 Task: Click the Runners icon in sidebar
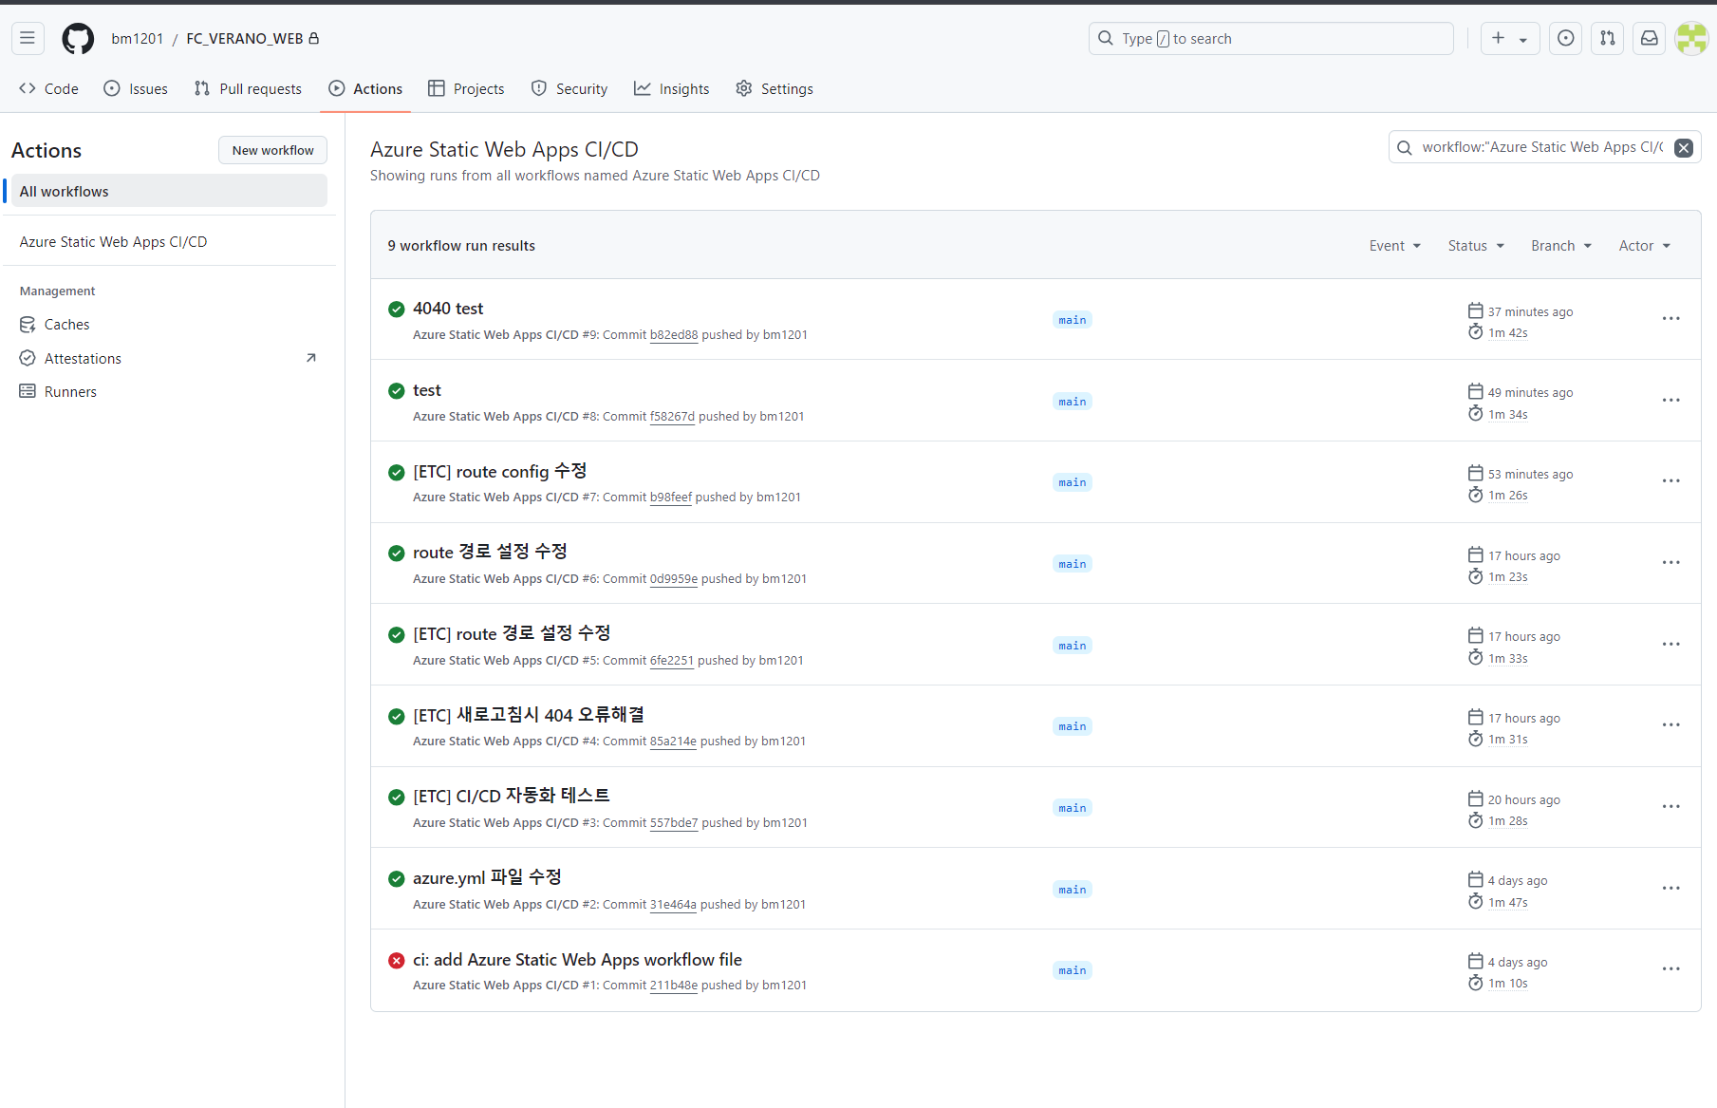point(28,391)
